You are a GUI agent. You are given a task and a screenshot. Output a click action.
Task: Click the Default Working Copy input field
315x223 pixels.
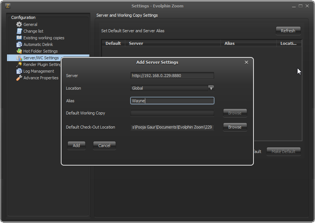point(172,113)
